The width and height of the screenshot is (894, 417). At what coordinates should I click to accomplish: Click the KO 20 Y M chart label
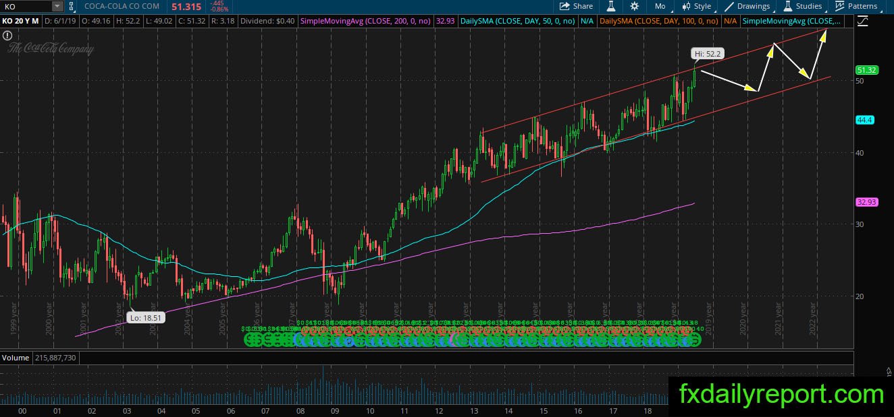(x=21, y=22)
